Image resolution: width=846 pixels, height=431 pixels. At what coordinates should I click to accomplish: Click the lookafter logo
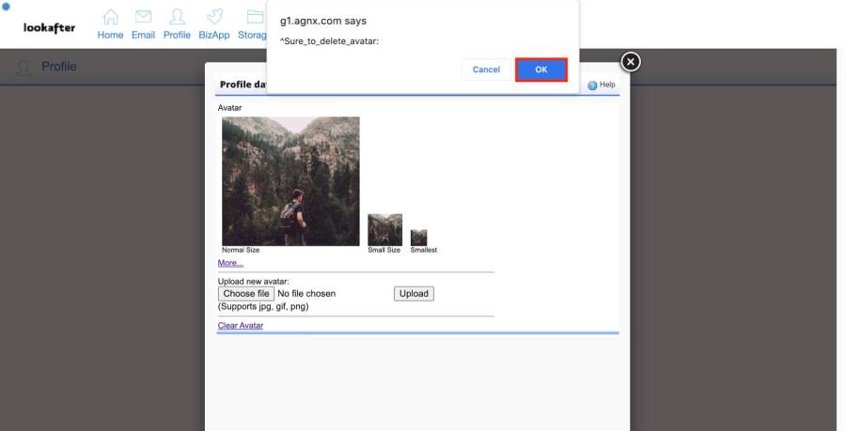pos(49,27)
